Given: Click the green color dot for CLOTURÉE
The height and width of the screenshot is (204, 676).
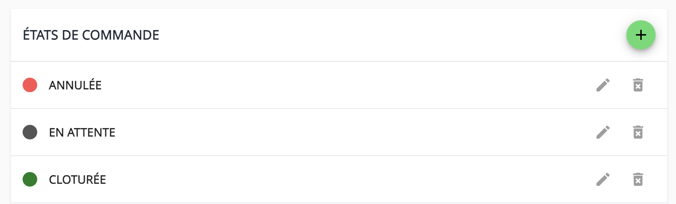Looking at the screenshot, I should point(30,179).
